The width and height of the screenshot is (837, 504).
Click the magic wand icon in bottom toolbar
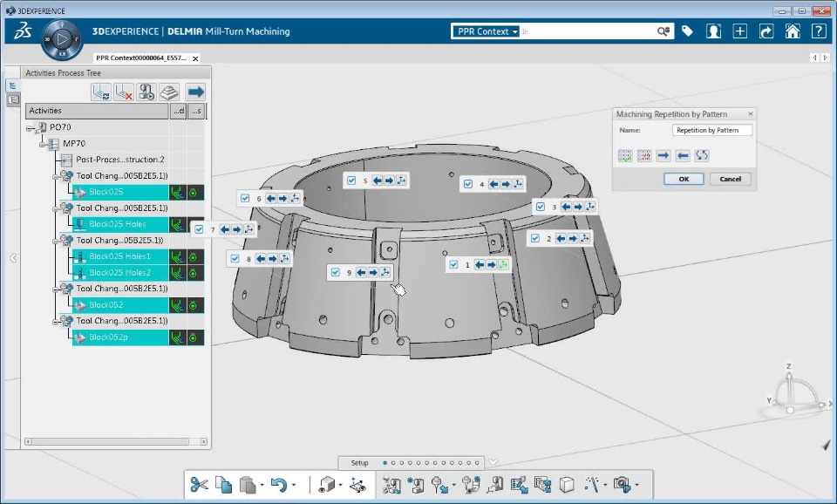592,485
